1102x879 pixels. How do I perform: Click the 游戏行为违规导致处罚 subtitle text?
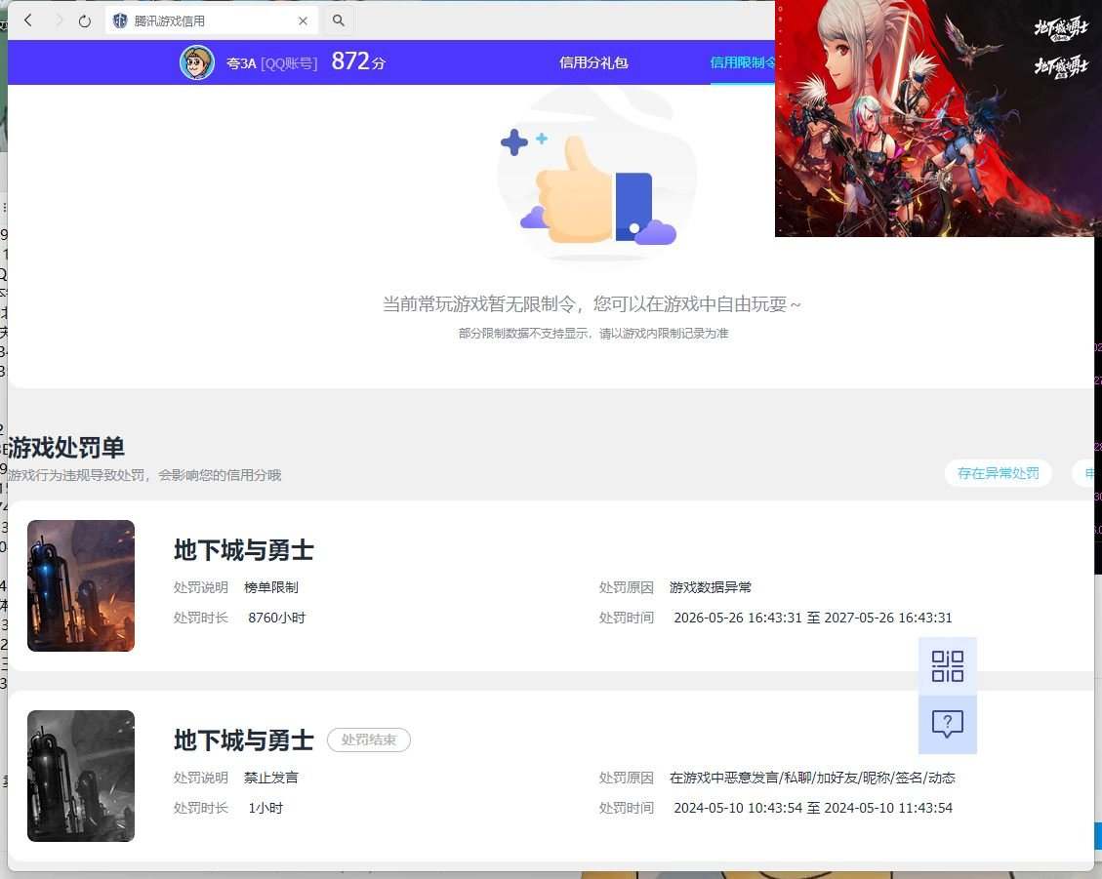pos(144,475)
